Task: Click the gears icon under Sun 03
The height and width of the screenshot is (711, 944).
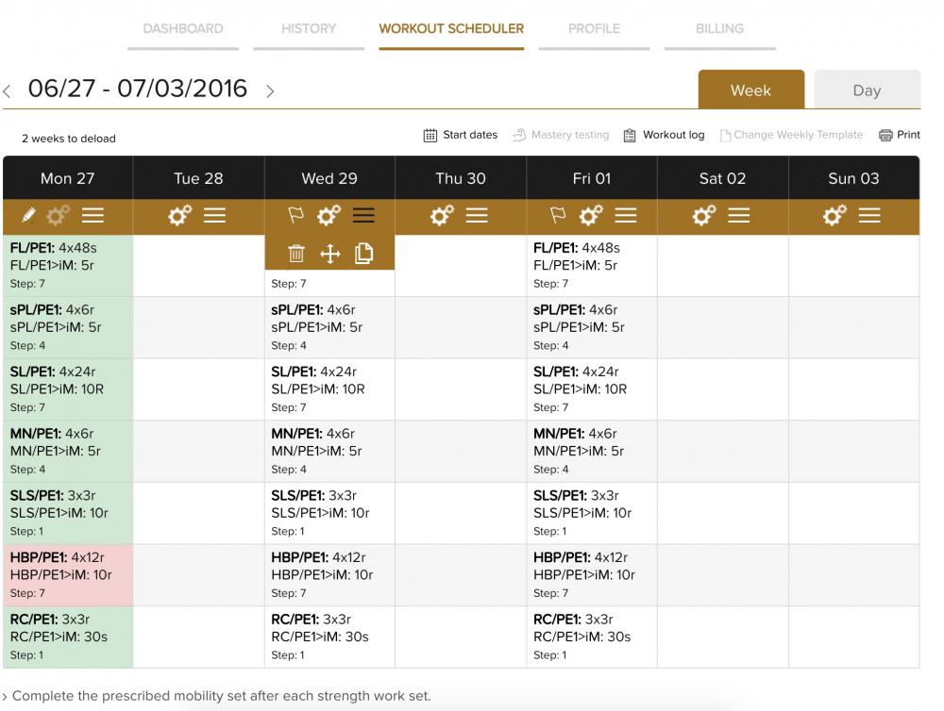Action: point(834,215)
